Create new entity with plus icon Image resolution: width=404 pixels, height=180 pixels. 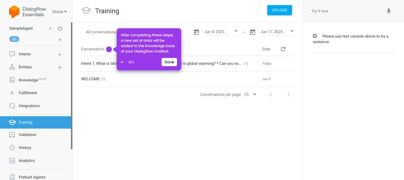click(x=60, y=67)
